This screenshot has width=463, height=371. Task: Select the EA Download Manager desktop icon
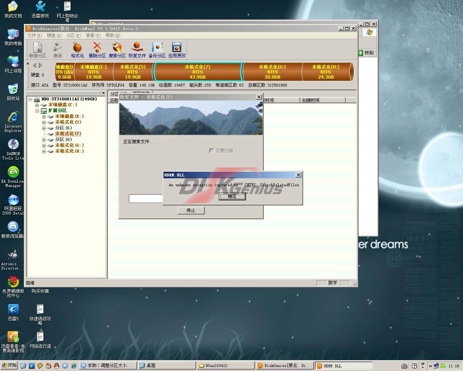tap(13, 177)
